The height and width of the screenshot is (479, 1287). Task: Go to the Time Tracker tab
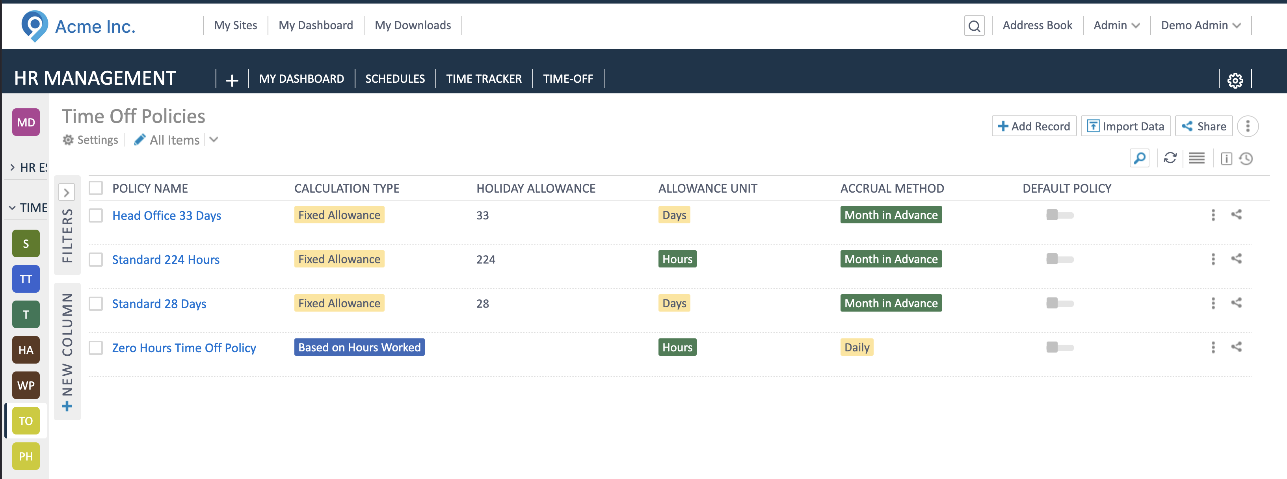483,79
